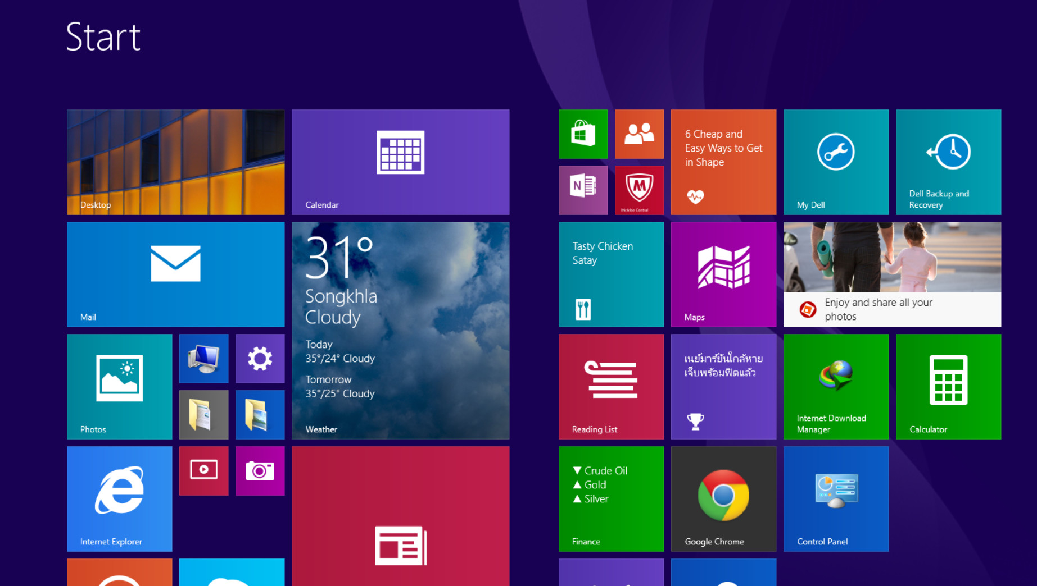Image resolution: width=1037 pixels, height=586 pixels.
Task: Open Dell Backup and Recovery tile
Action: coord(948,162)
